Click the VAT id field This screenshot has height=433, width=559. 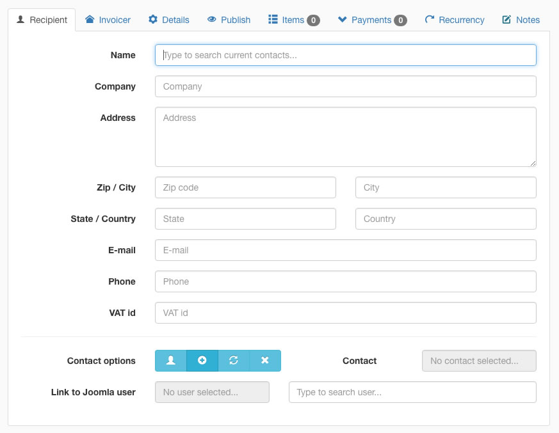[345, 313]
